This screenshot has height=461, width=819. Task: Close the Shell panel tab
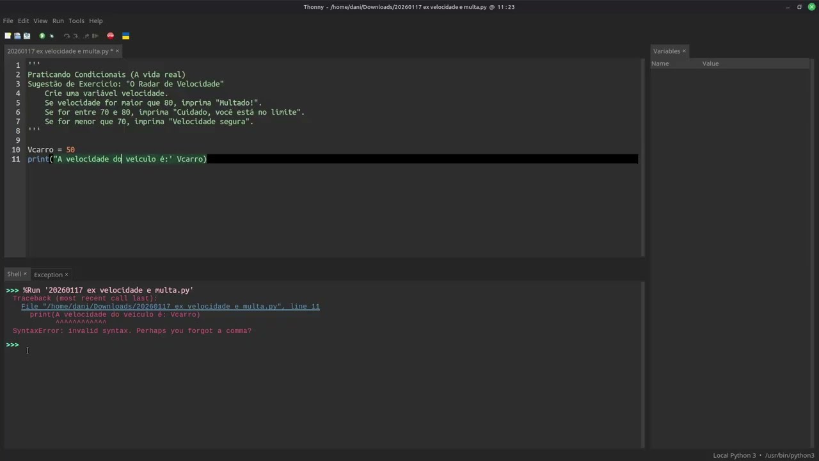pyautogui.click(x=25, y=274)
